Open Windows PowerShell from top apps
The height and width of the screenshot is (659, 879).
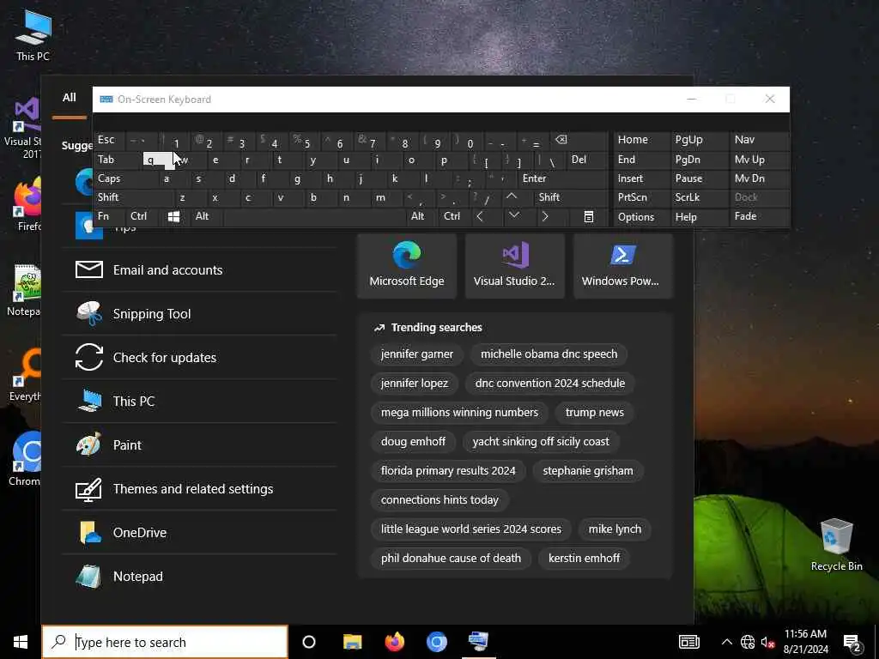[x=622, y=266]
